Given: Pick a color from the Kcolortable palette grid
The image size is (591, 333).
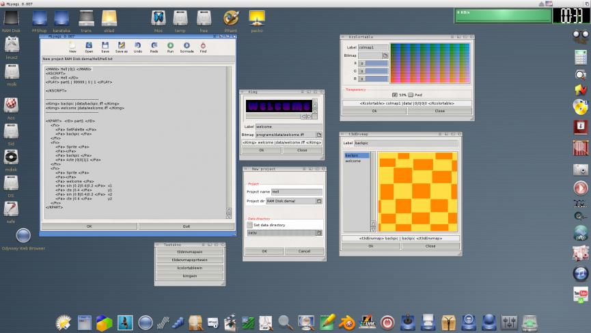Looking at the screenshot, I should point(430,63).
